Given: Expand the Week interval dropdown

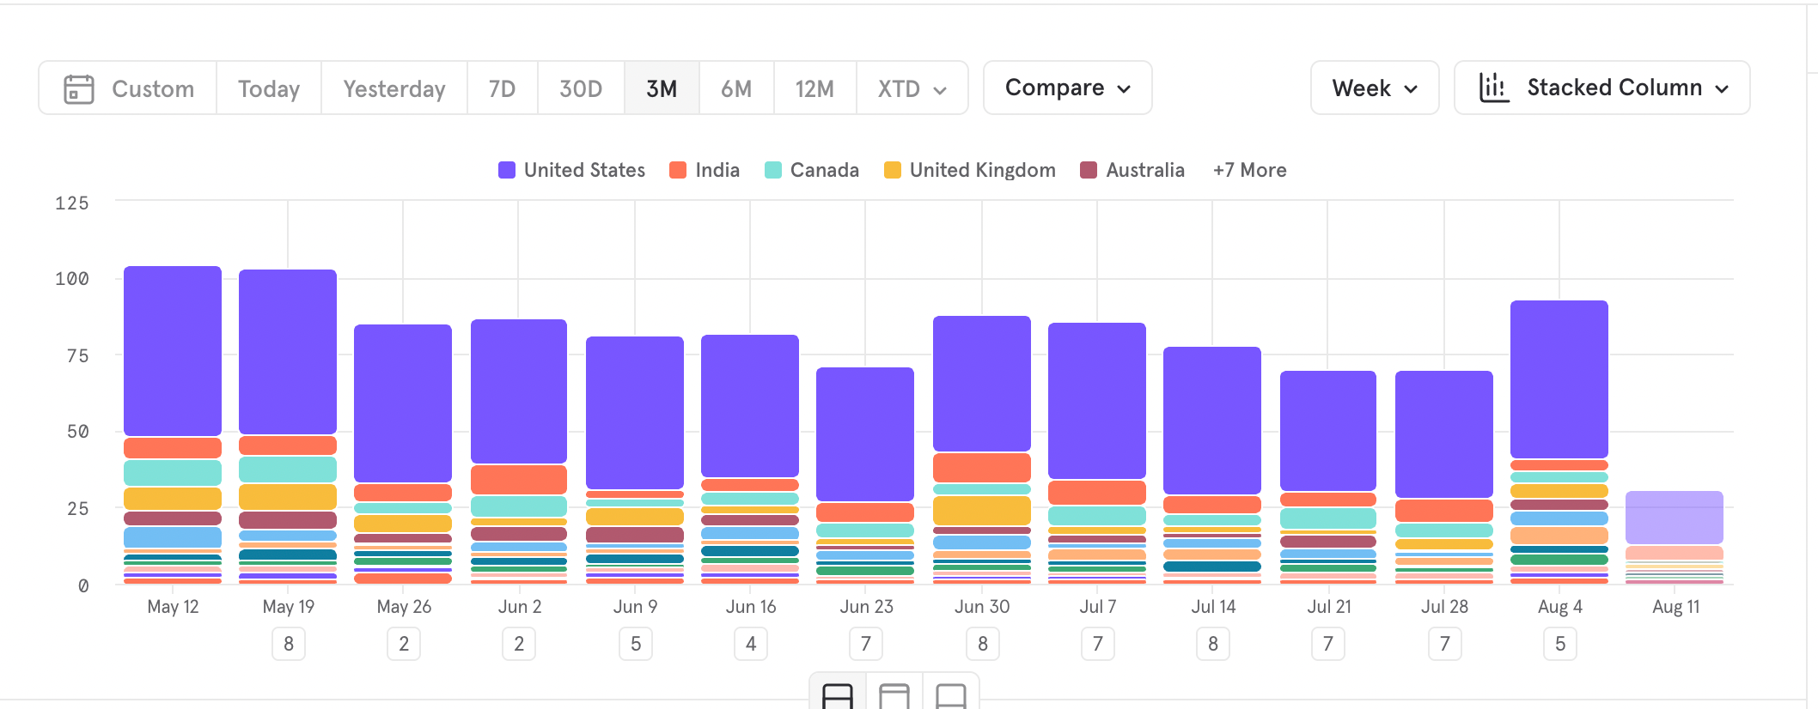Looking at the screenshot, I should [x=1374, y=88].
